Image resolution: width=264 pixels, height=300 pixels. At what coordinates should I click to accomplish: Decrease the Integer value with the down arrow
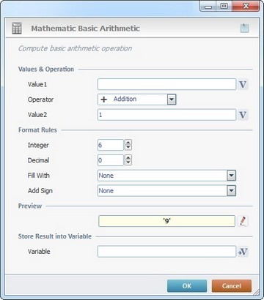(128, 148)
